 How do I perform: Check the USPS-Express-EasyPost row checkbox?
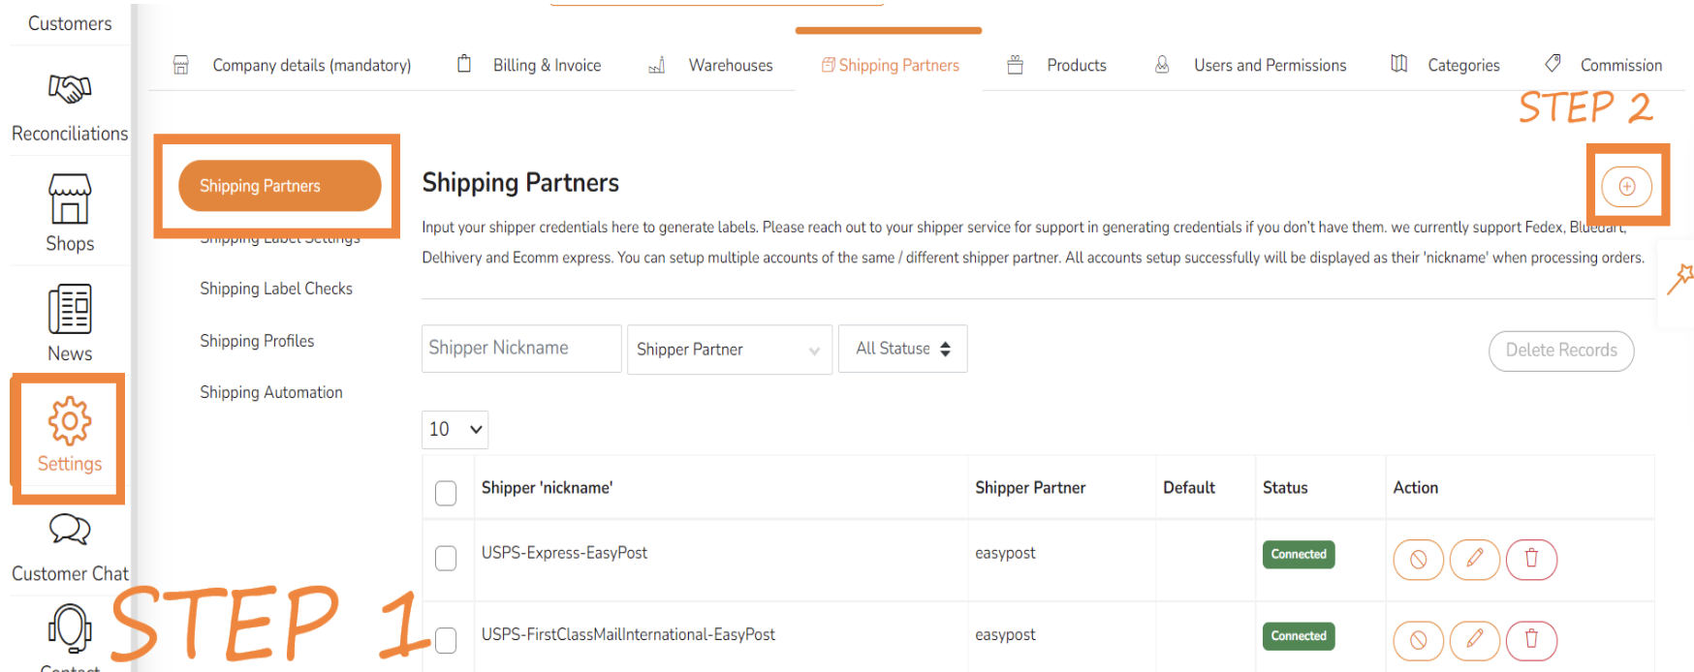[x=446, y=559]
